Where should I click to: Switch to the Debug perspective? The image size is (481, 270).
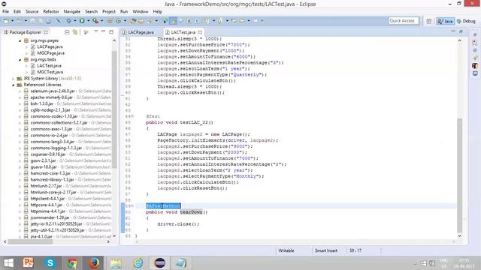[466, 21]
